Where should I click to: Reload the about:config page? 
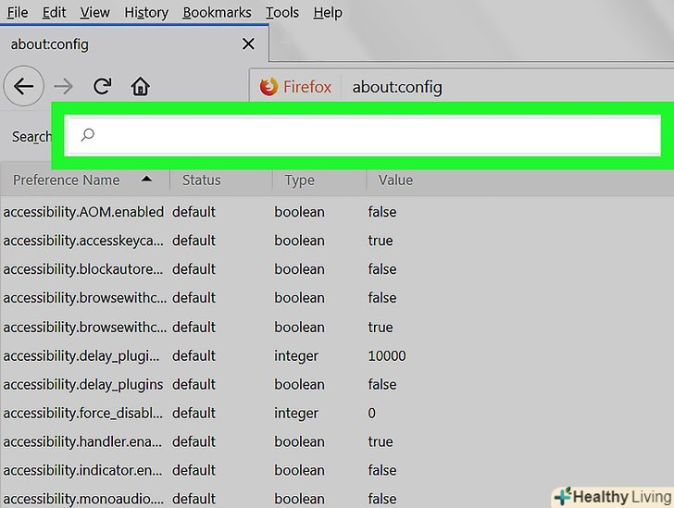(x=102, y=86)
